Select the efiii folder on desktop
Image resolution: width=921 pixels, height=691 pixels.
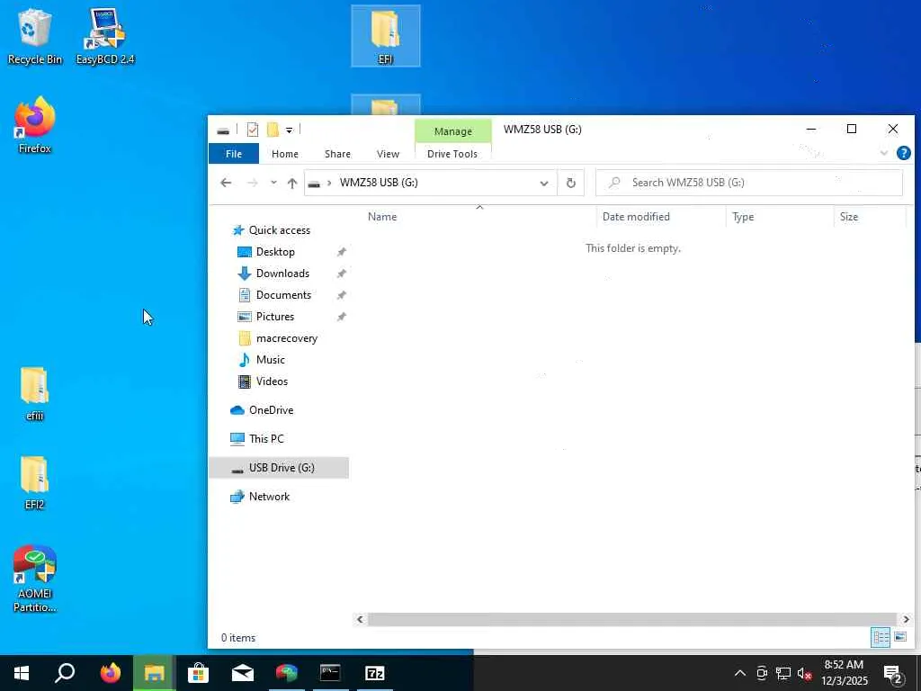tap(35, 393)
